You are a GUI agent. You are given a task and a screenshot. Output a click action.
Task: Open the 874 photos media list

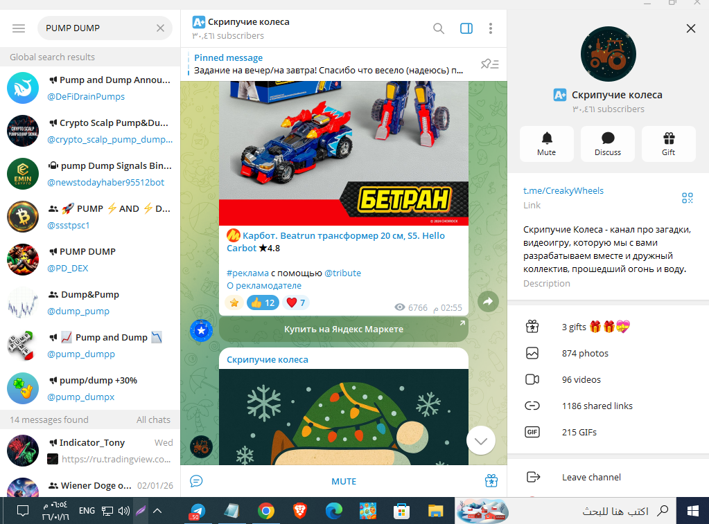point(609,353)
